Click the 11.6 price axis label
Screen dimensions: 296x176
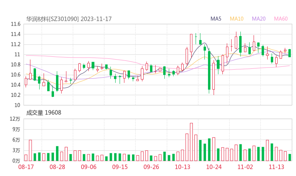pos(16,24)
